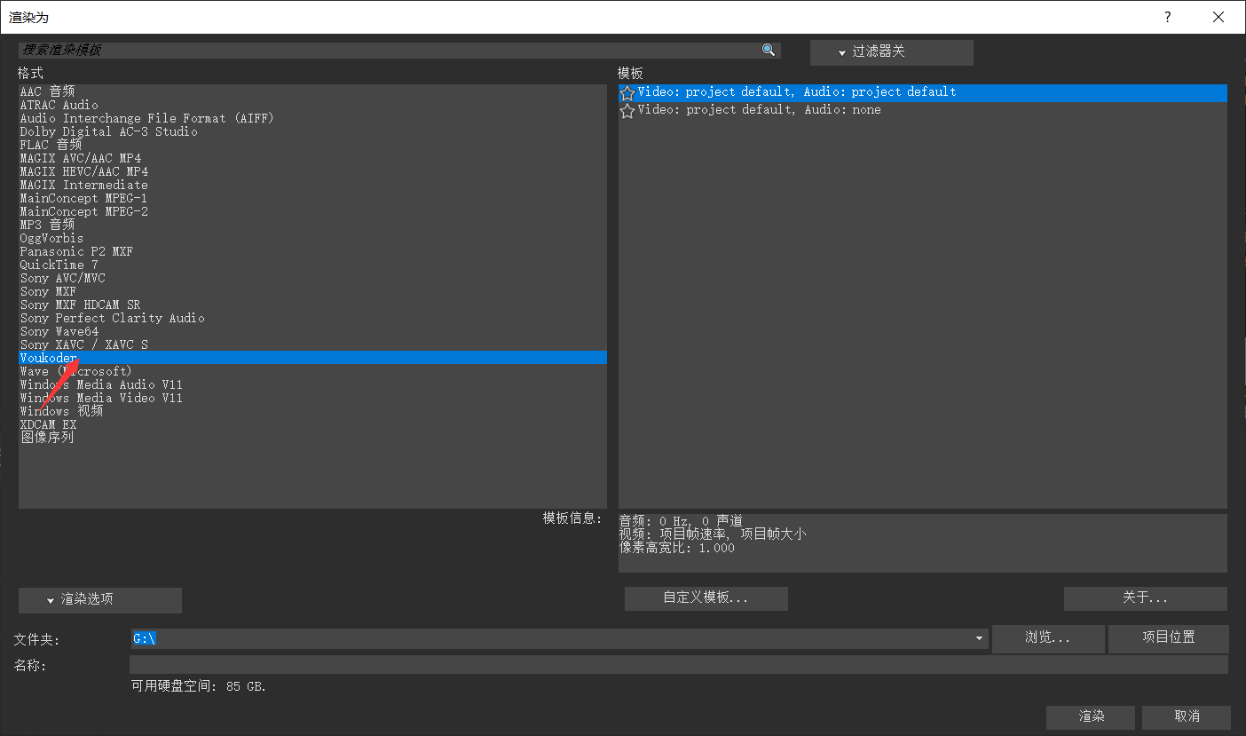Select the MP3 音频 format
The width and height of the screenshot is (1246, 736).
pos(312,225)
